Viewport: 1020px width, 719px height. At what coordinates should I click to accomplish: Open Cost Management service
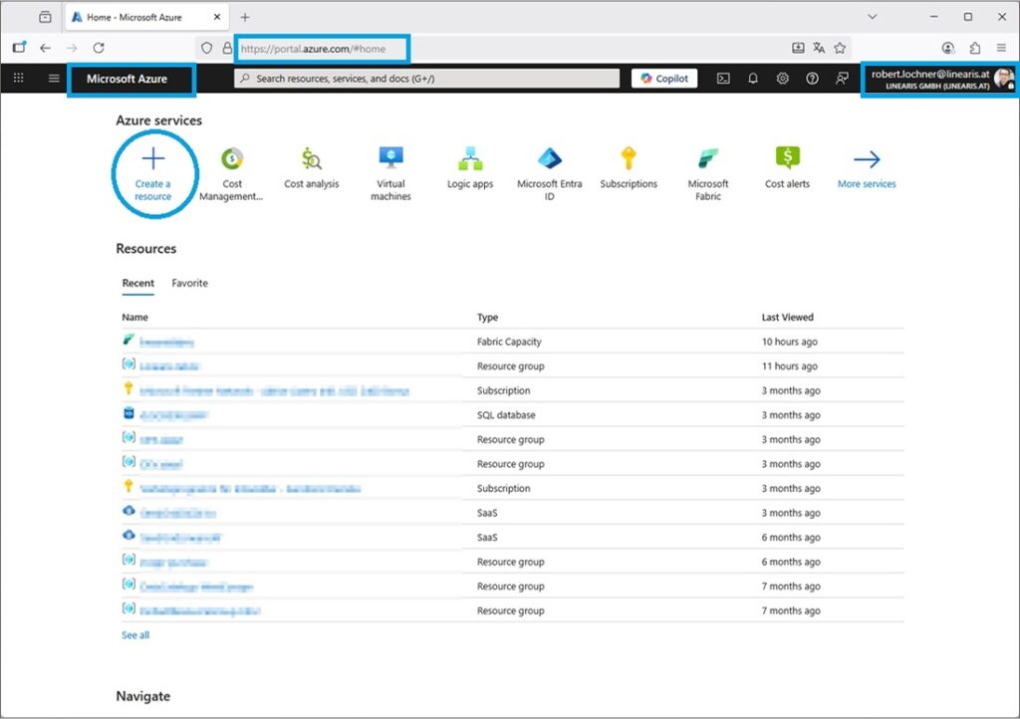[x=231, y=174]
